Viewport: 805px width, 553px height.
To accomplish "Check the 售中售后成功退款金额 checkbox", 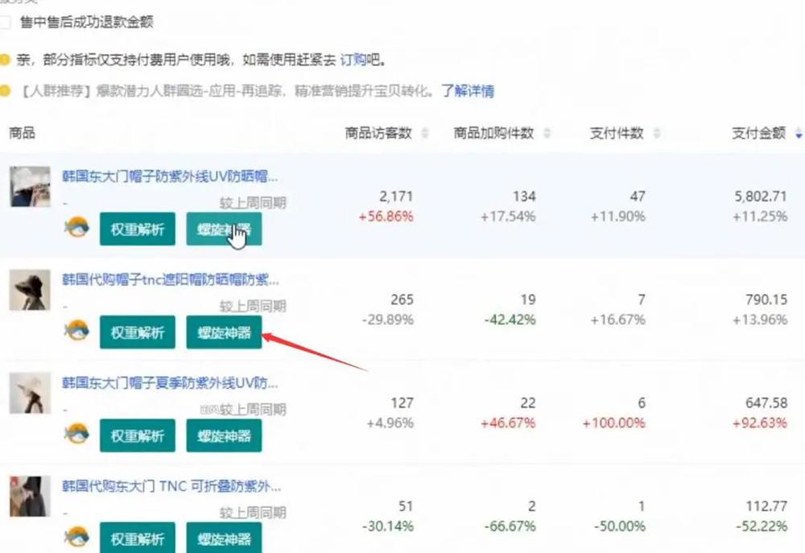I will pyautogui.click(x=6, y=23).
